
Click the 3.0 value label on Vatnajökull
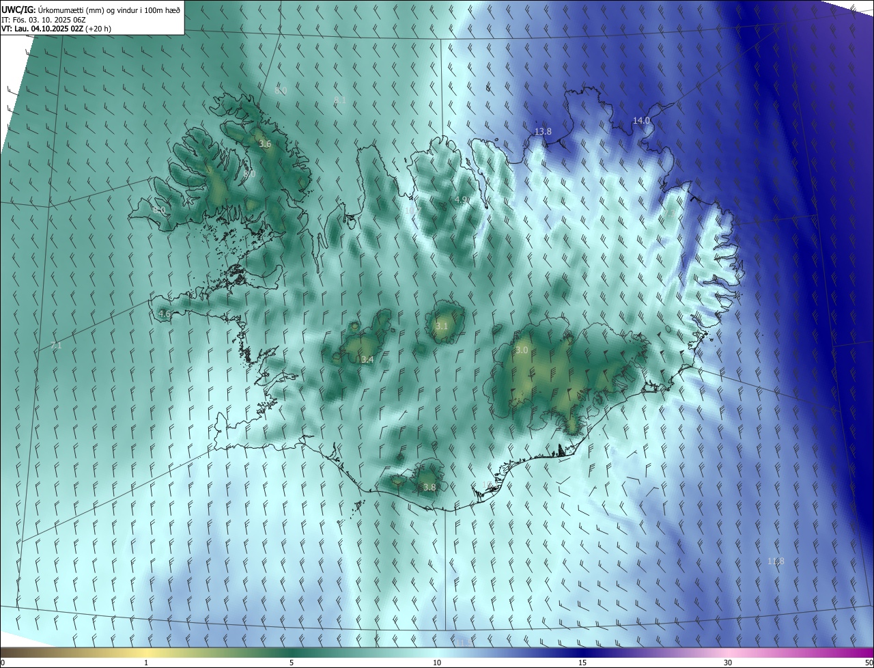point(522,350)
